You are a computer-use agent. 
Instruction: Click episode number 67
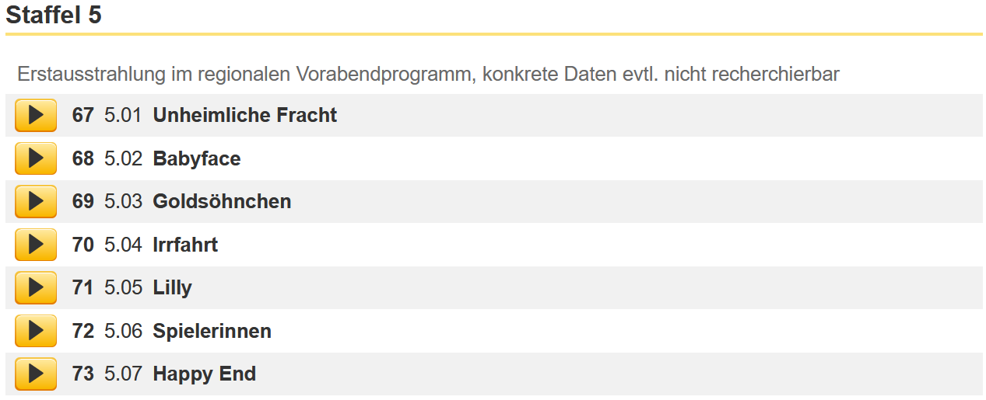tap(82, 116)
